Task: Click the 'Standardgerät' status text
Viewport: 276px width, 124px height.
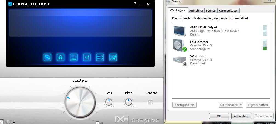Action: pos(200,49)
